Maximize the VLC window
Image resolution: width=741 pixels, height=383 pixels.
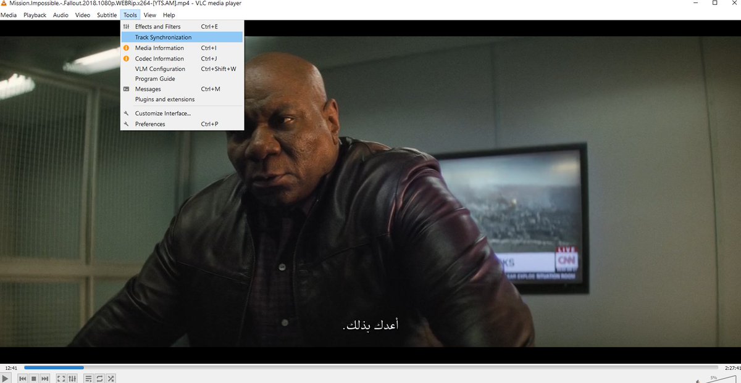[x=714, y=4]
